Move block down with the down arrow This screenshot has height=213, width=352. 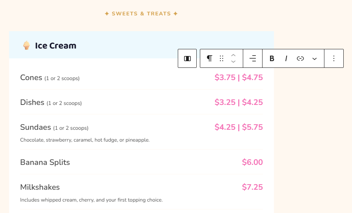tap(233, 62)
